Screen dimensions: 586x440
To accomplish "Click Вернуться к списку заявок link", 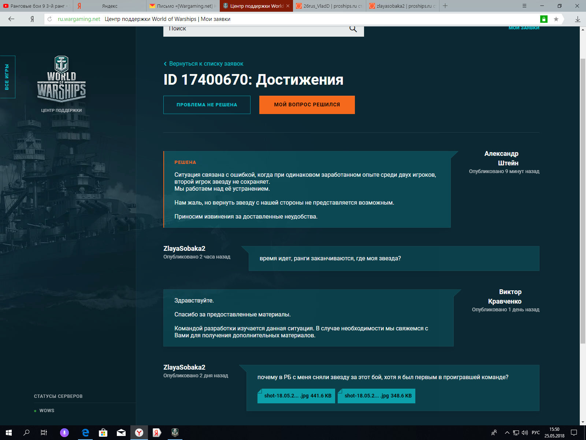I will (x=204, y=64).
